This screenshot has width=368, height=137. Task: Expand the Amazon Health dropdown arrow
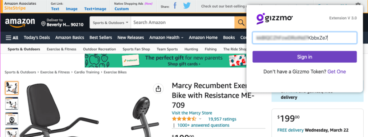pyautogui.click(x=182, y=38)
